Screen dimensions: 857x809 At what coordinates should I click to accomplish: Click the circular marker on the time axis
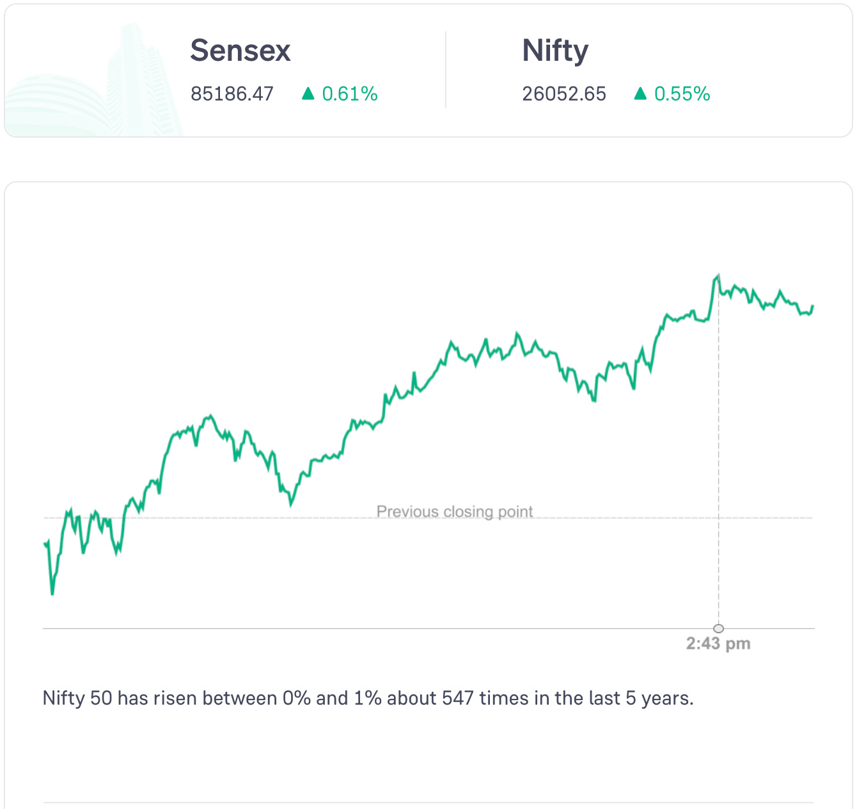(718, 629)
